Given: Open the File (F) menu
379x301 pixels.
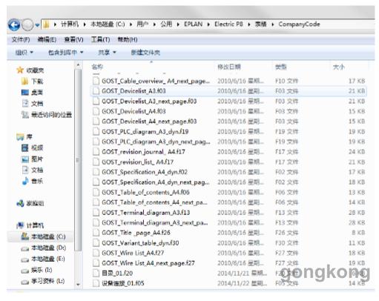Looking at the screenshot, I should click(21, 39).
